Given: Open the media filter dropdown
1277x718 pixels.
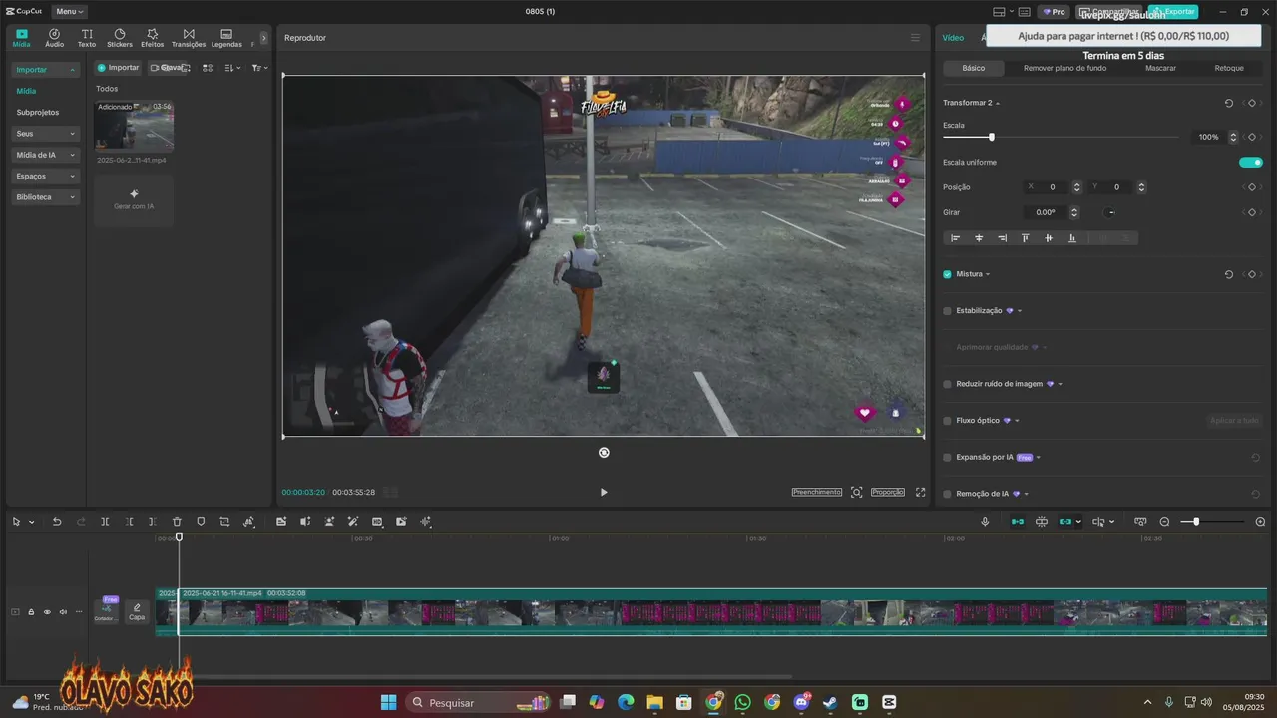Looking at the screenshot, I should tap(259, 68).
